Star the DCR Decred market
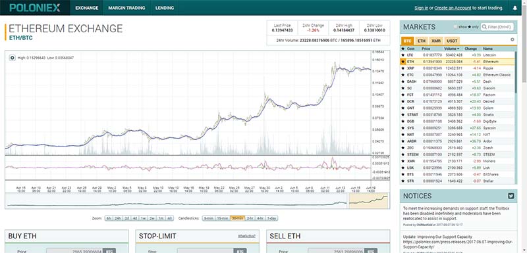Viewport: 527px width, 253px height. point(402,102)
